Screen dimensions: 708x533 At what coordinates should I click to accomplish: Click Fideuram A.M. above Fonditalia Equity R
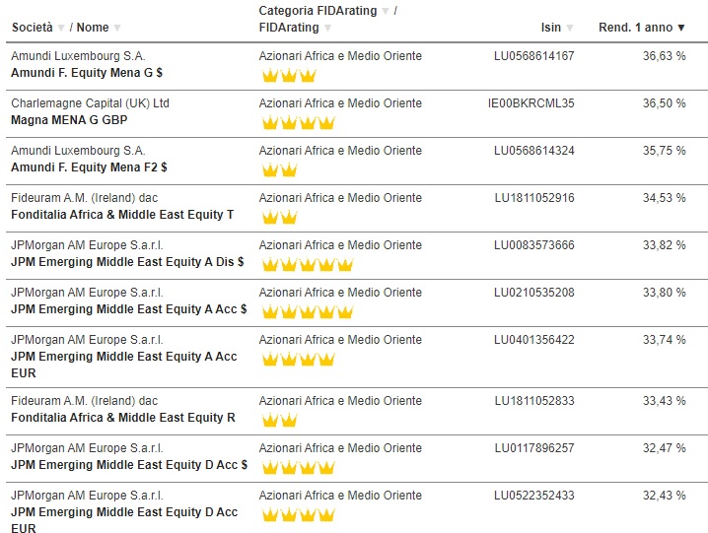85,401
